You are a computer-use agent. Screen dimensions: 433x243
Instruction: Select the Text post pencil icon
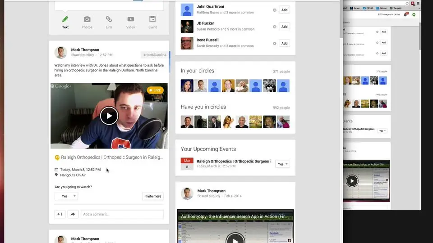point(65,19)
